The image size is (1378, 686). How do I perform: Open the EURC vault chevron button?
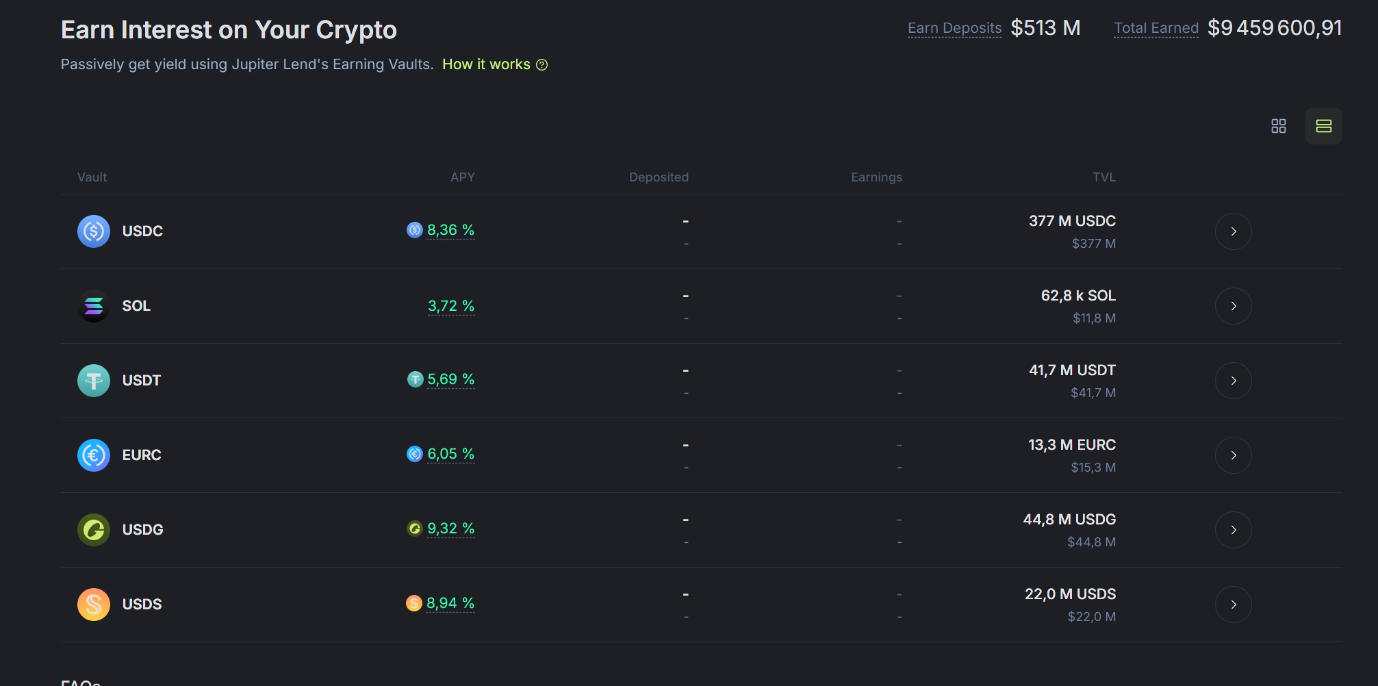coord(1233,455)
